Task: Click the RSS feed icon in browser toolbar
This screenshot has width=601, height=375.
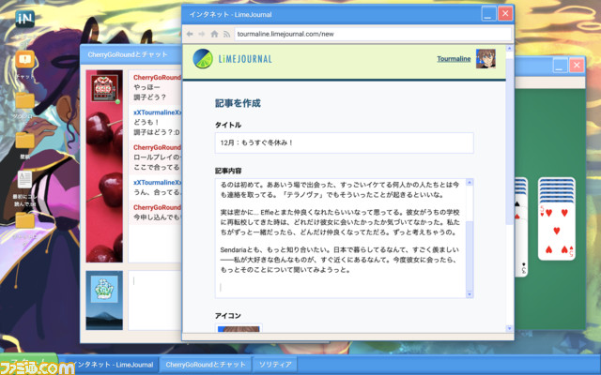Action: tap(227, 34)
